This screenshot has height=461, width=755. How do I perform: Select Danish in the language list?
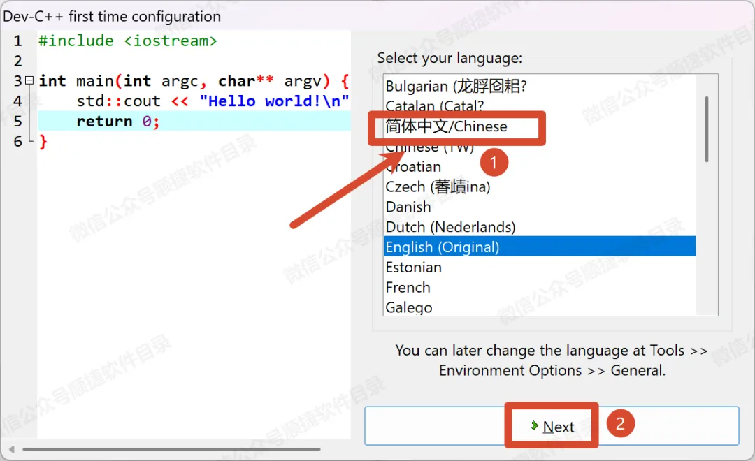(540, 207)
